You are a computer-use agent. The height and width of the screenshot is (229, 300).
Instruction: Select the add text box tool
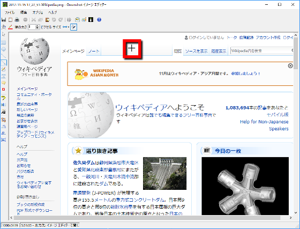point(4,76)
